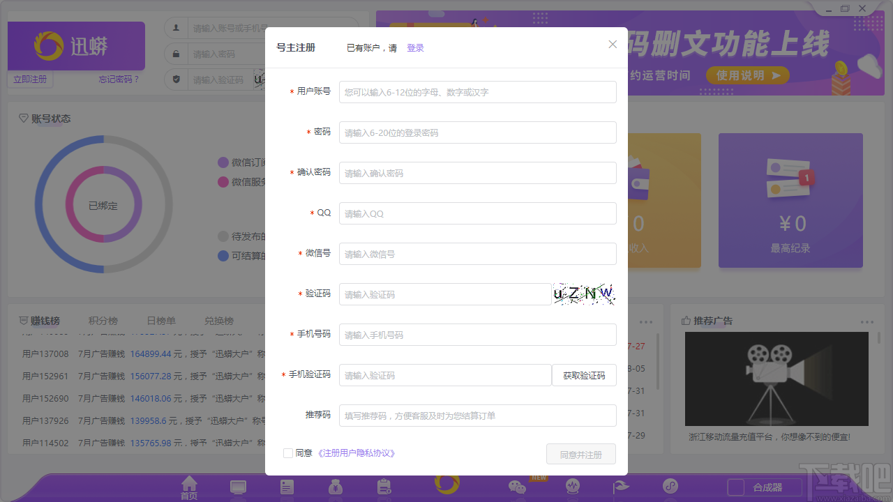The width and height of the screenshot is (893, 502).
Task: Open the WeChat icon marked NEW
Action: [517, 487]
